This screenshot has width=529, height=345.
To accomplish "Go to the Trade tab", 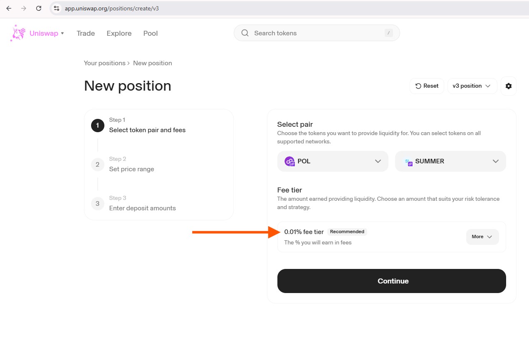I will pyautogui.click(x=86, y=33).
